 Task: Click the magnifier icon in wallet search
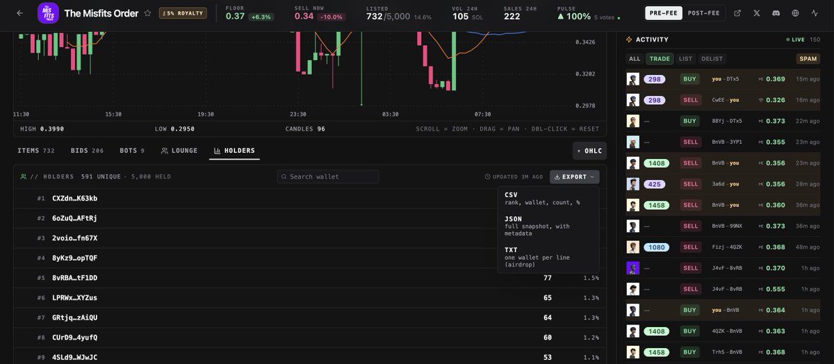pyautogui.click(x=284, y=176)
